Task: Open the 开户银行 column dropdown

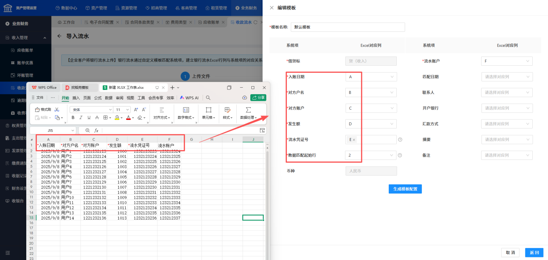Action: pyautogui.click(x=507, y=108)
